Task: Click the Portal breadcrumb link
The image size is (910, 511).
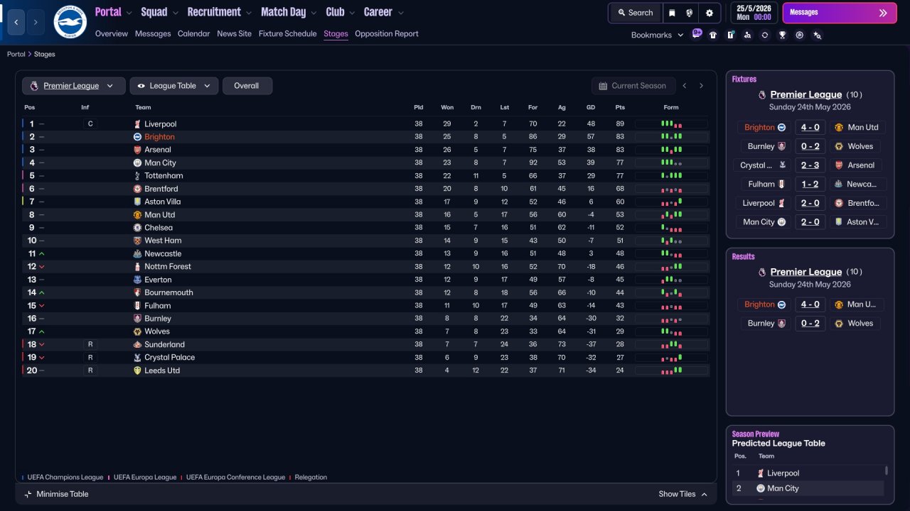Action: pos(16,54)
